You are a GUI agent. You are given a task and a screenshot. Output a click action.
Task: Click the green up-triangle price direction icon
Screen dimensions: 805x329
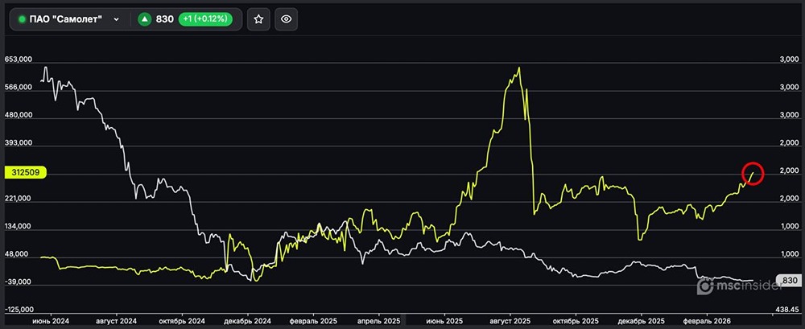tap(144, 19)
